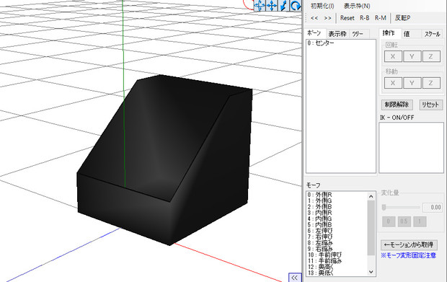
Task: Click the >> redo arrow in the toolbar
Action: pyautogui.click(x=328, y=18)
